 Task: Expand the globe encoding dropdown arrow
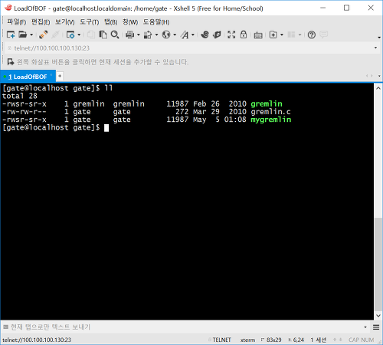(x=175, y=34)
